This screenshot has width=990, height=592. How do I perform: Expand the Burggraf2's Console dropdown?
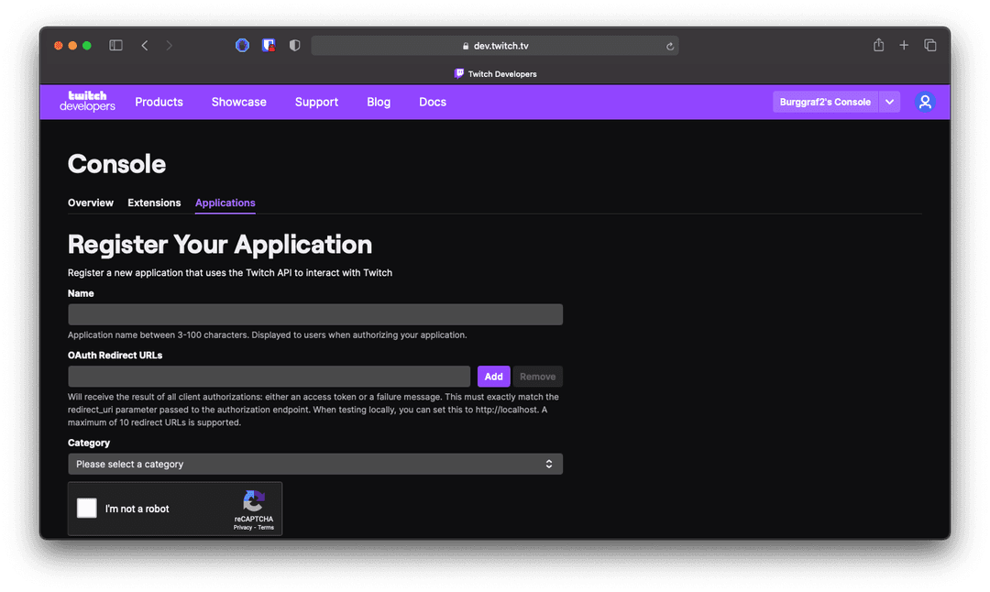(x=888, y=102)
